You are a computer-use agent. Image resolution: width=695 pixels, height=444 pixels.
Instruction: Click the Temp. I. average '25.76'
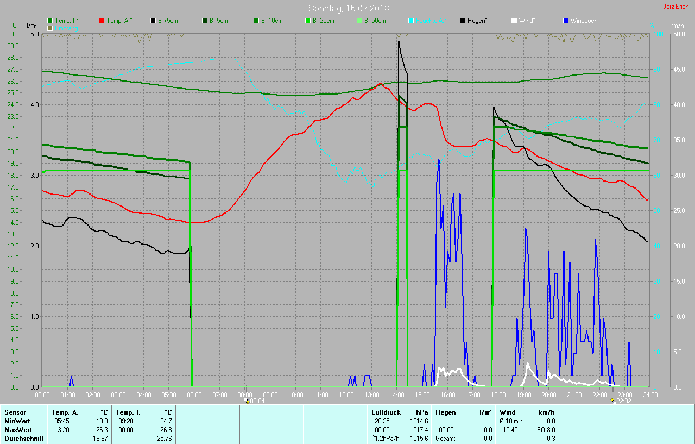tap(164, 439)
